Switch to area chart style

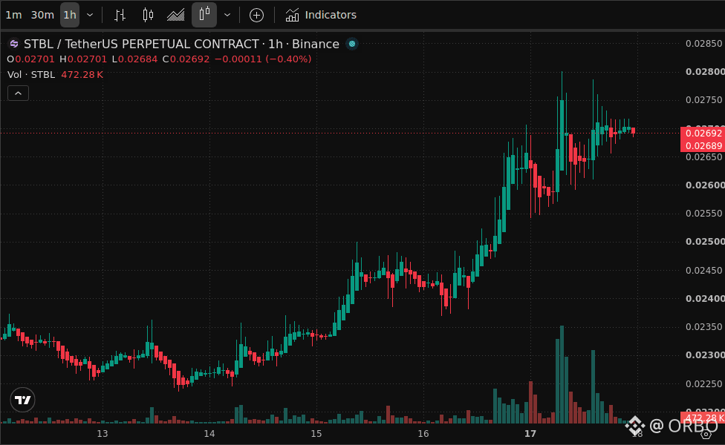pos(176,15)
